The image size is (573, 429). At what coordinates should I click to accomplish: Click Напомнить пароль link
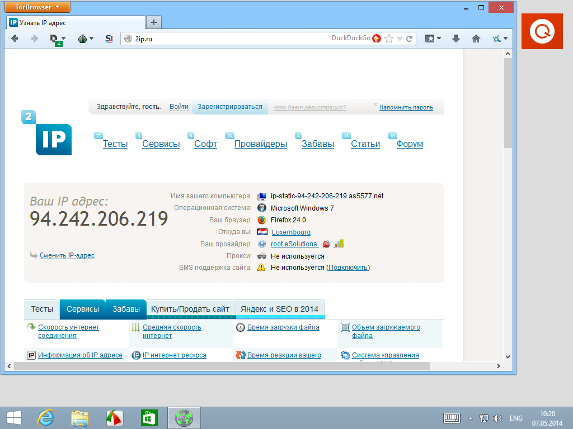[406, 107]
